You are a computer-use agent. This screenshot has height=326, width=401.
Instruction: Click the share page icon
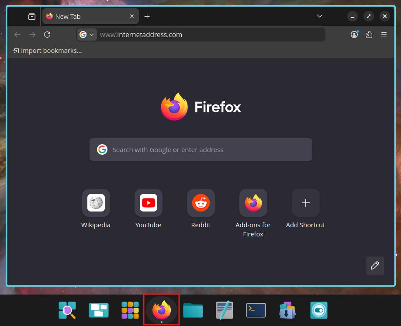coord(369,35)
